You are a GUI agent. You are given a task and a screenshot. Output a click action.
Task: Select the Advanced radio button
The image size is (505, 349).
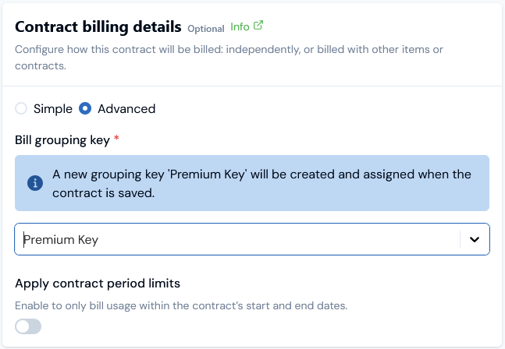[x=86, y=109]
